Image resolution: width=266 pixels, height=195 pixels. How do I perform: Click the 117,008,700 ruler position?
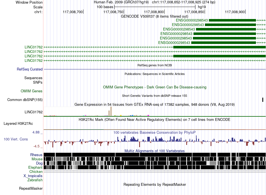[x=73, y=12]
